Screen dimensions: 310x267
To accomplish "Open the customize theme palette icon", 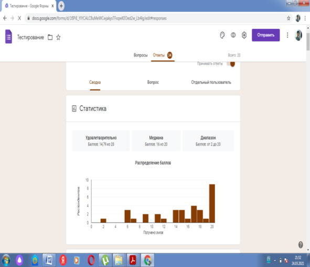I will (222, 35).
